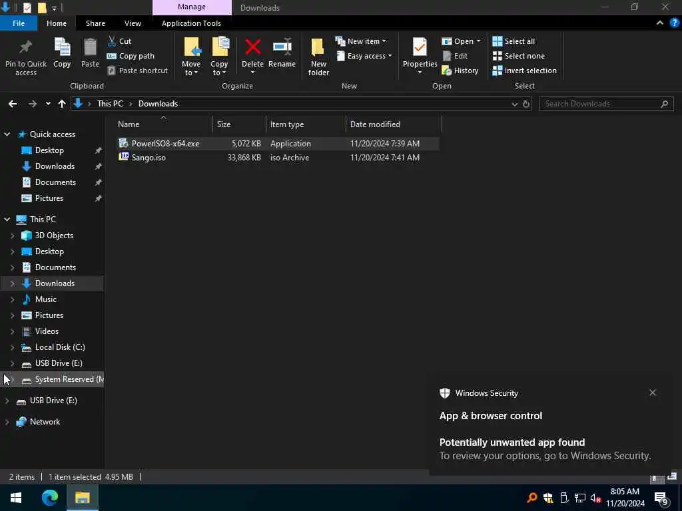Switch to large icons view in status bar

[672, 476]
